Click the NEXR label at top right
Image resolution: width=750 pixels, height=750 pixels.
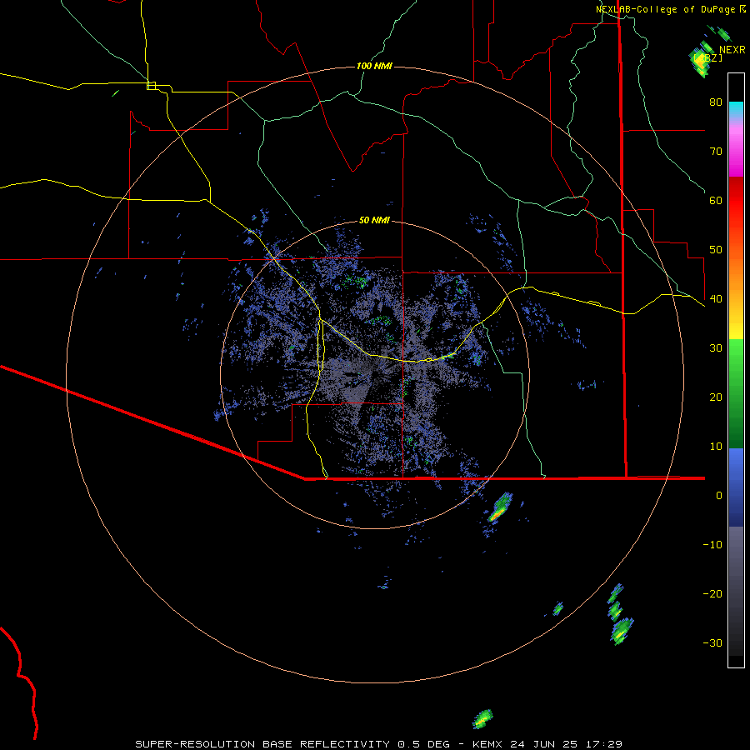732,50
